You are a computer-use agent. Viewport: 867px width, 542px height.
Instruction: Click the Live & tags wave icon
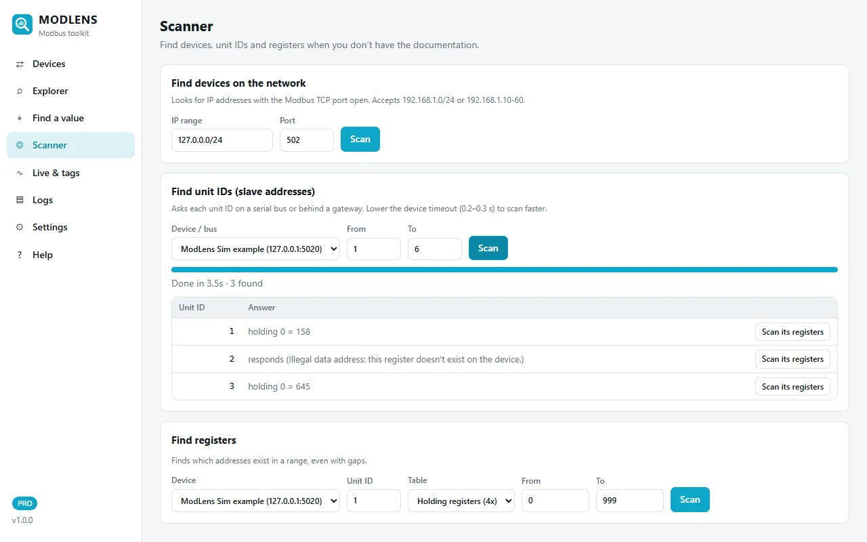tap(20, 173)
